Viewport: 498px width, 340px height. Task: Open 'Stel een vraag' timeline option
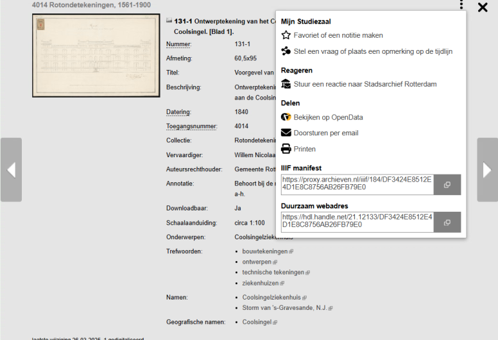coord(372,51)
